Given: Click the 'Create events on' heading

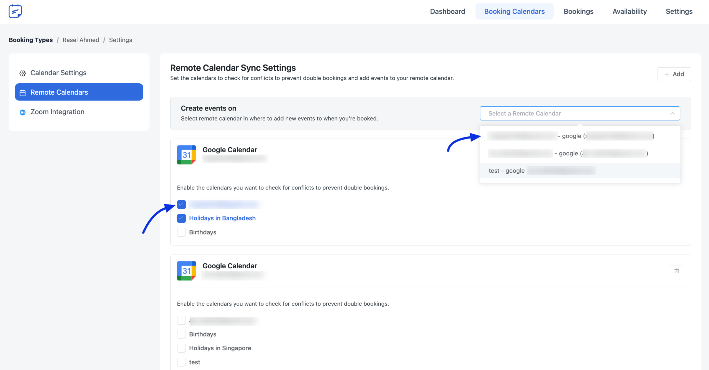Looking at the screenshot, I should click(x=208, y=108).
